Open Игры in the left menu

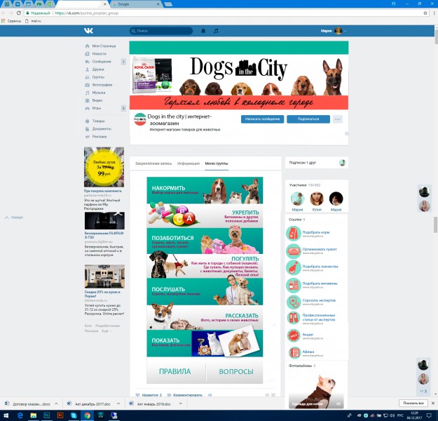[x=93, y=108]
